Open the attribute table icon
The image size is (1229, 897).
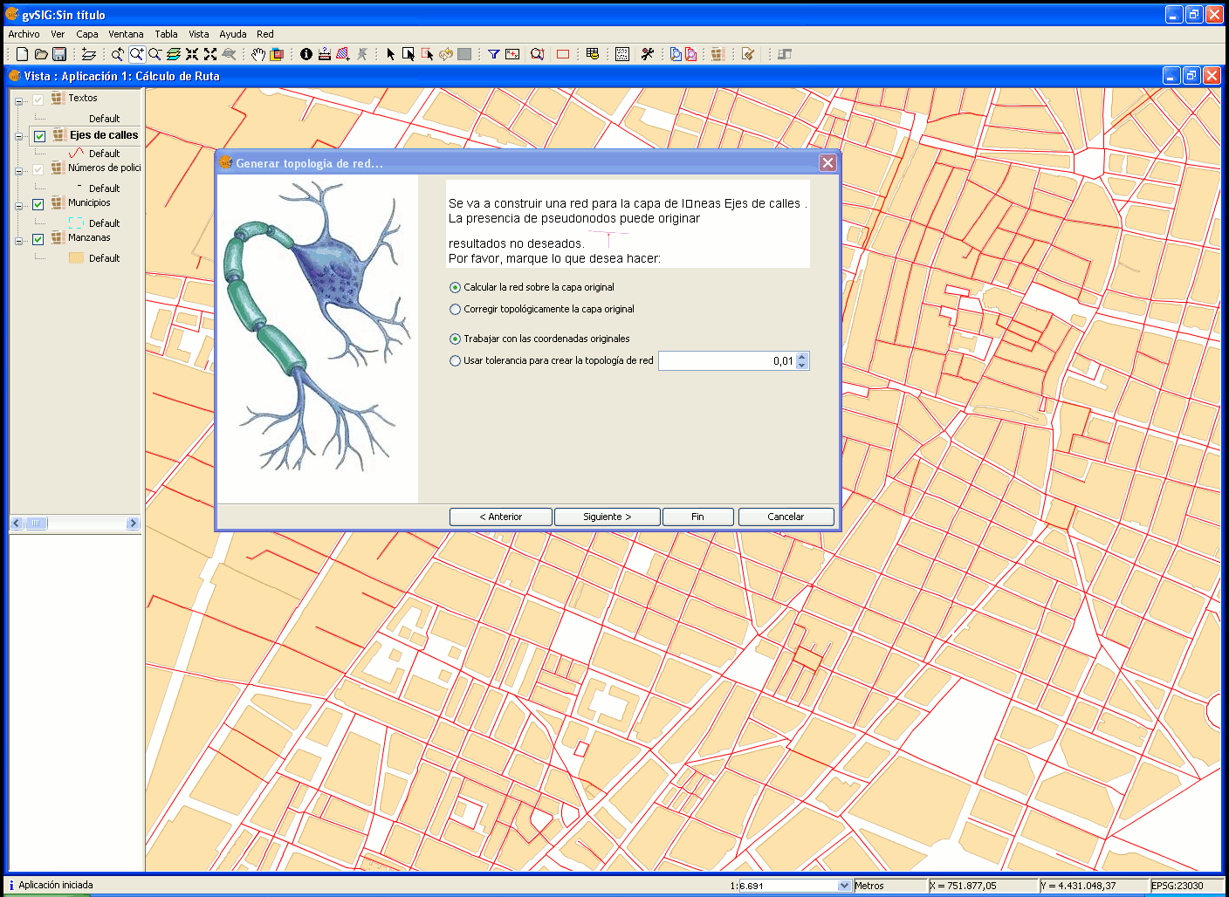[x=593, y=54]
